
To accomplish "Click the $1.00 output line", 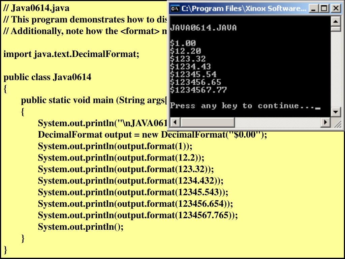I will point(183,43).
